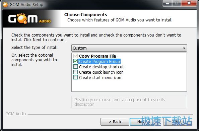Select the Create start menu icon label
The image size is (199, 131).
click(100, 77)
